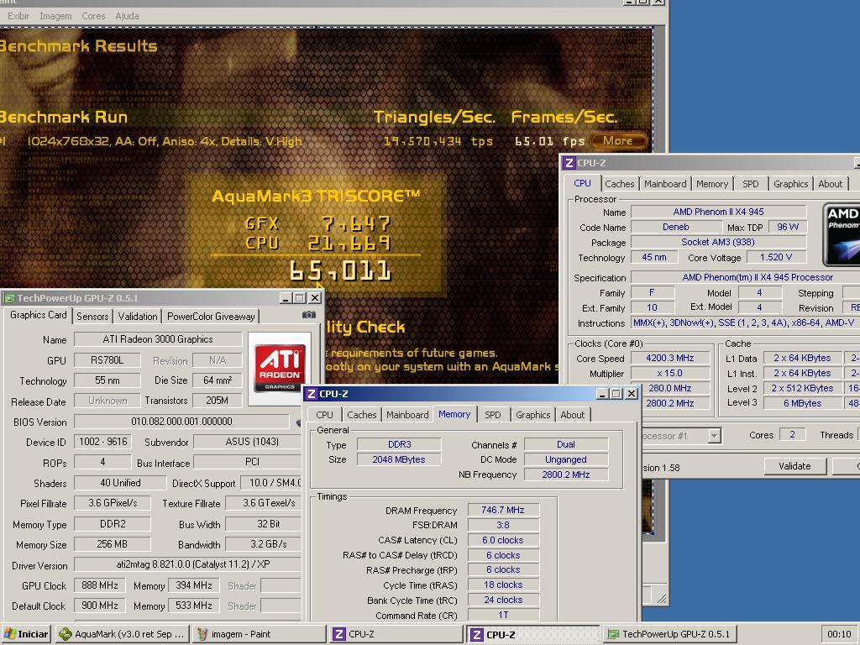Click the Core Voltage value 1.520 V
Screen dimensions: 860x645
tap(775, 257)
